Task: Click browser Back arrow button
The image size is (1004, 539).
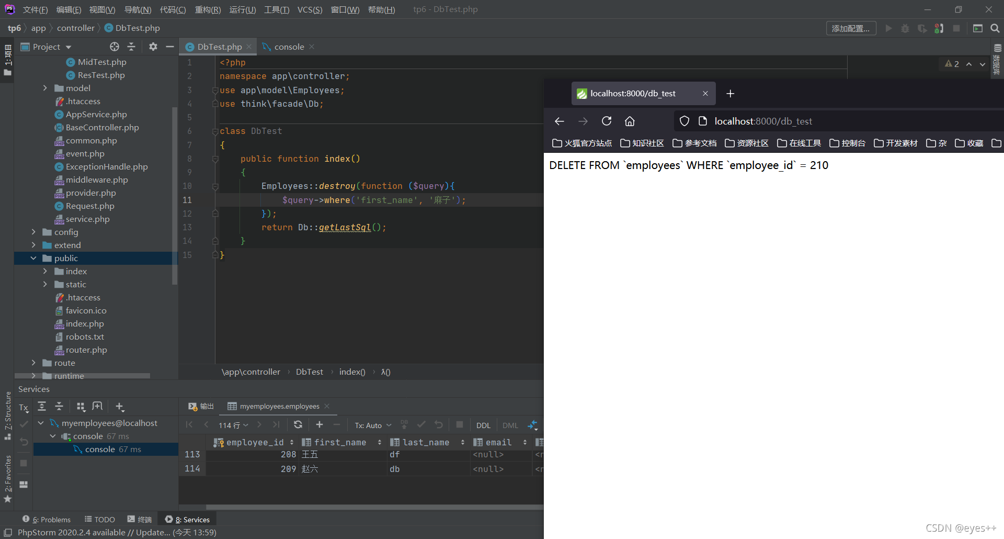Action: [x=559, y=121]
